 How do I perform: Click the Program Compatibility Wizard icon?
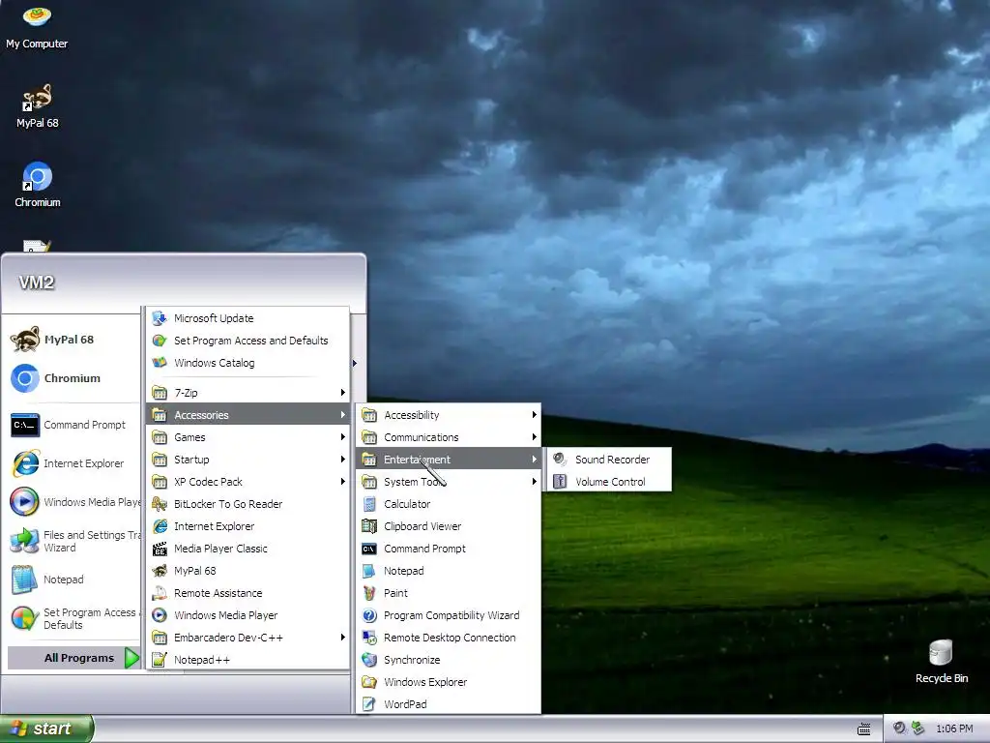click(369, 614)
